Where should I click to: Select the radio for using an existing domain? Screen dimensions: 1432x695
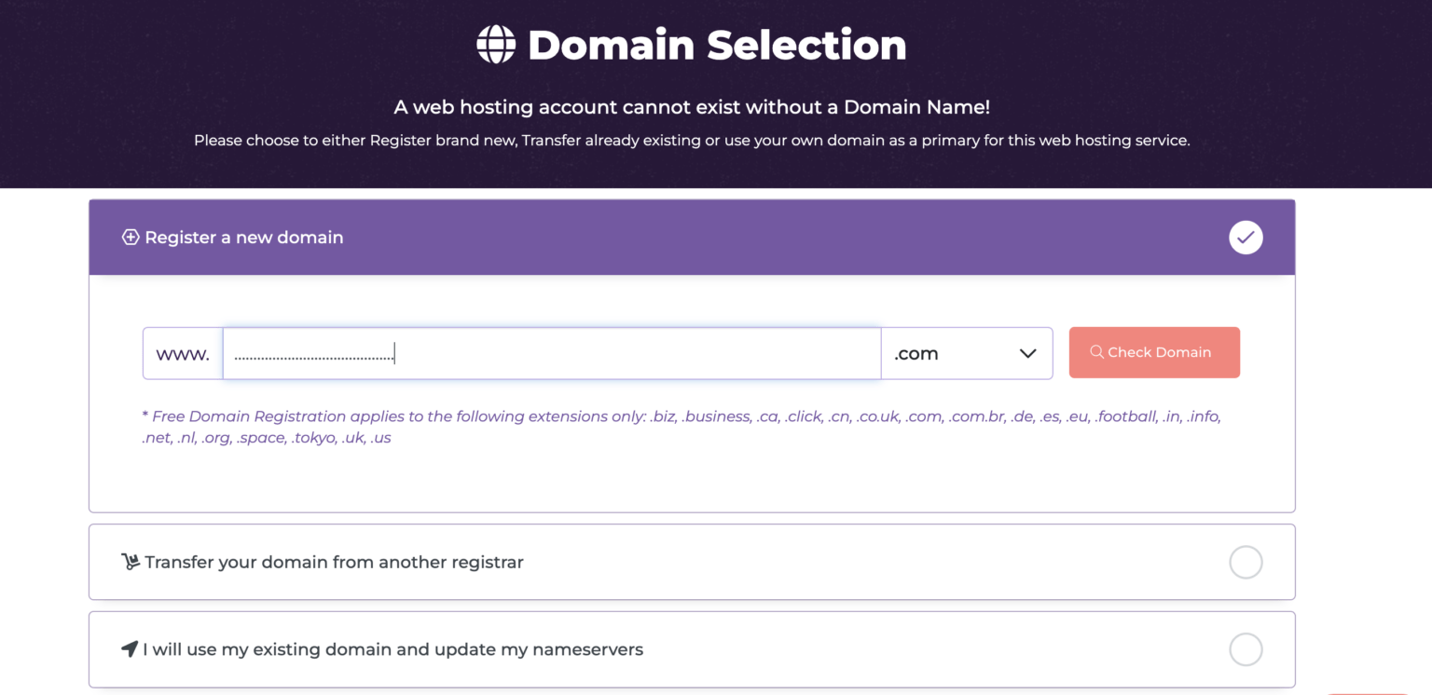tap(1246, 649)
